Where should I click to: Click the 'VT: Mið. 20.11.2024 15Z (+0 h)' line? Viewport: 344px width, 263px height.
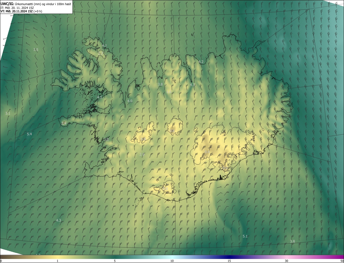(21, 11)
